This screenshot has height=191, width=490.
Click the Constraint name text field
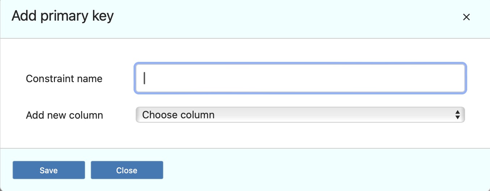(300, 78)
